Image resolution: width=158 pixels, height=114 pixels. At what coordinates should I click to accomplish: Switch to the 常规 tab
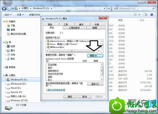[x=51, y=24]
